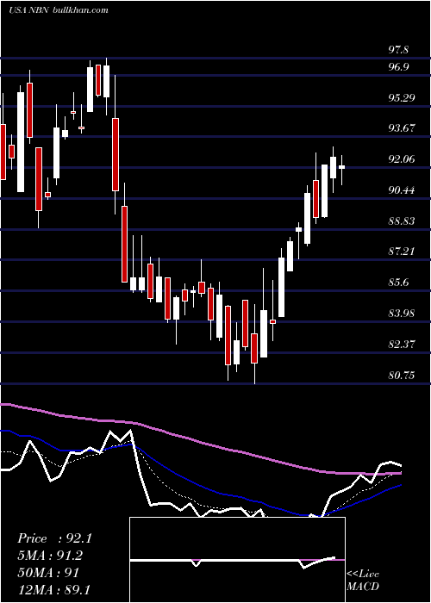Click the 82.37 price level label
Image resolution: width=431 pixels, height=603 pixels.
coord(401,345)
